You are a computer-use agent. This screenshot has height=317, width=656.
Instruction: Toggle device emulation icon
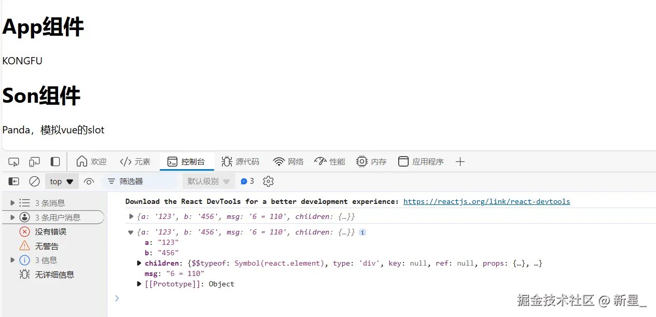34,162
